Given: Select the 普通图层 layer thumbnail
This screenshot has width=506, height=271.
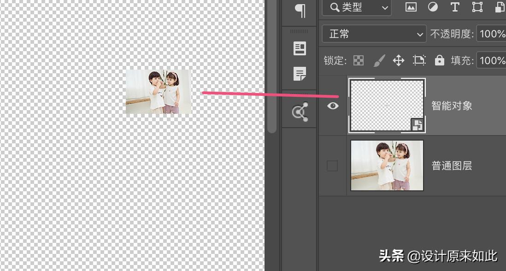Looking at the screenshot, I should pyautogui.click(x=387, y=165).
